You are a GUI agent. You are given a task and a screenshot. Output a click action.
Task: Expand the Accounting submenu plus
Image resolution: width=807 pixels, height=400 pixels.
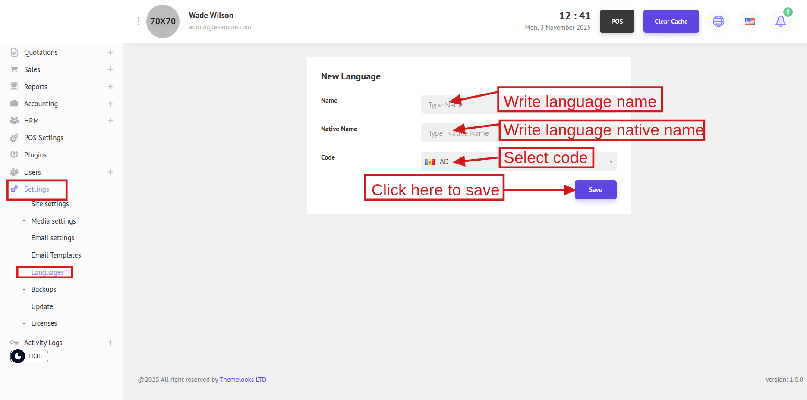[x=110, y=104]
